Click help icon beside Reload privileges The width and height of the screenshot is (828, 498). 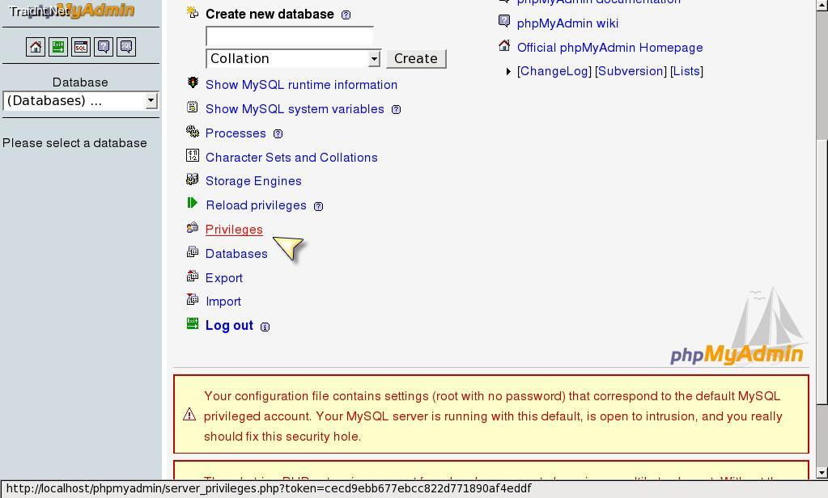pos(318,206)
